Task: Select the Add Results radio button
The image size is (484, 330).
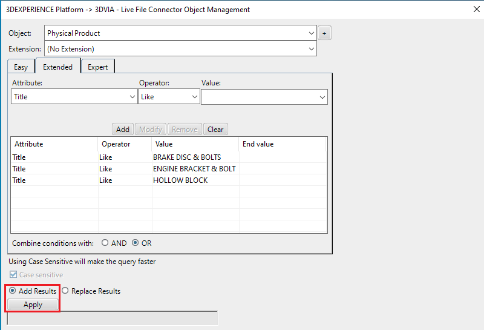Action: click(x=12, y=291)
